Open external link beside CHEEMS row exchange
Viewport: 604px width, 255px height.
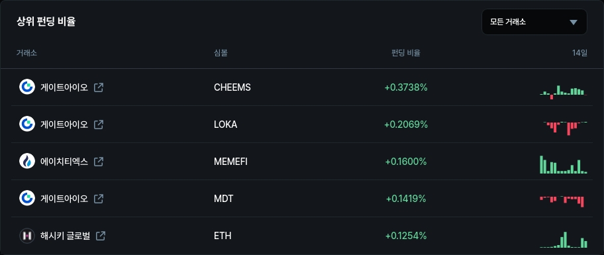pos(99,87)
